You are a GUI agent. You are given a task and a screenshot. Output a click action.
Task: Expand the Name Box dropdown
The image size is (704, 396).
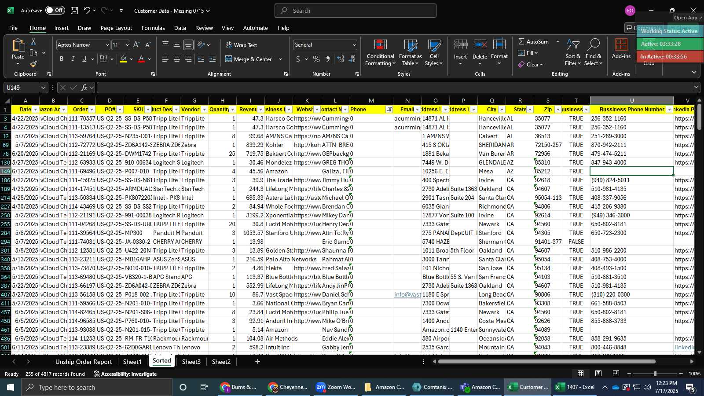point(43,88)
